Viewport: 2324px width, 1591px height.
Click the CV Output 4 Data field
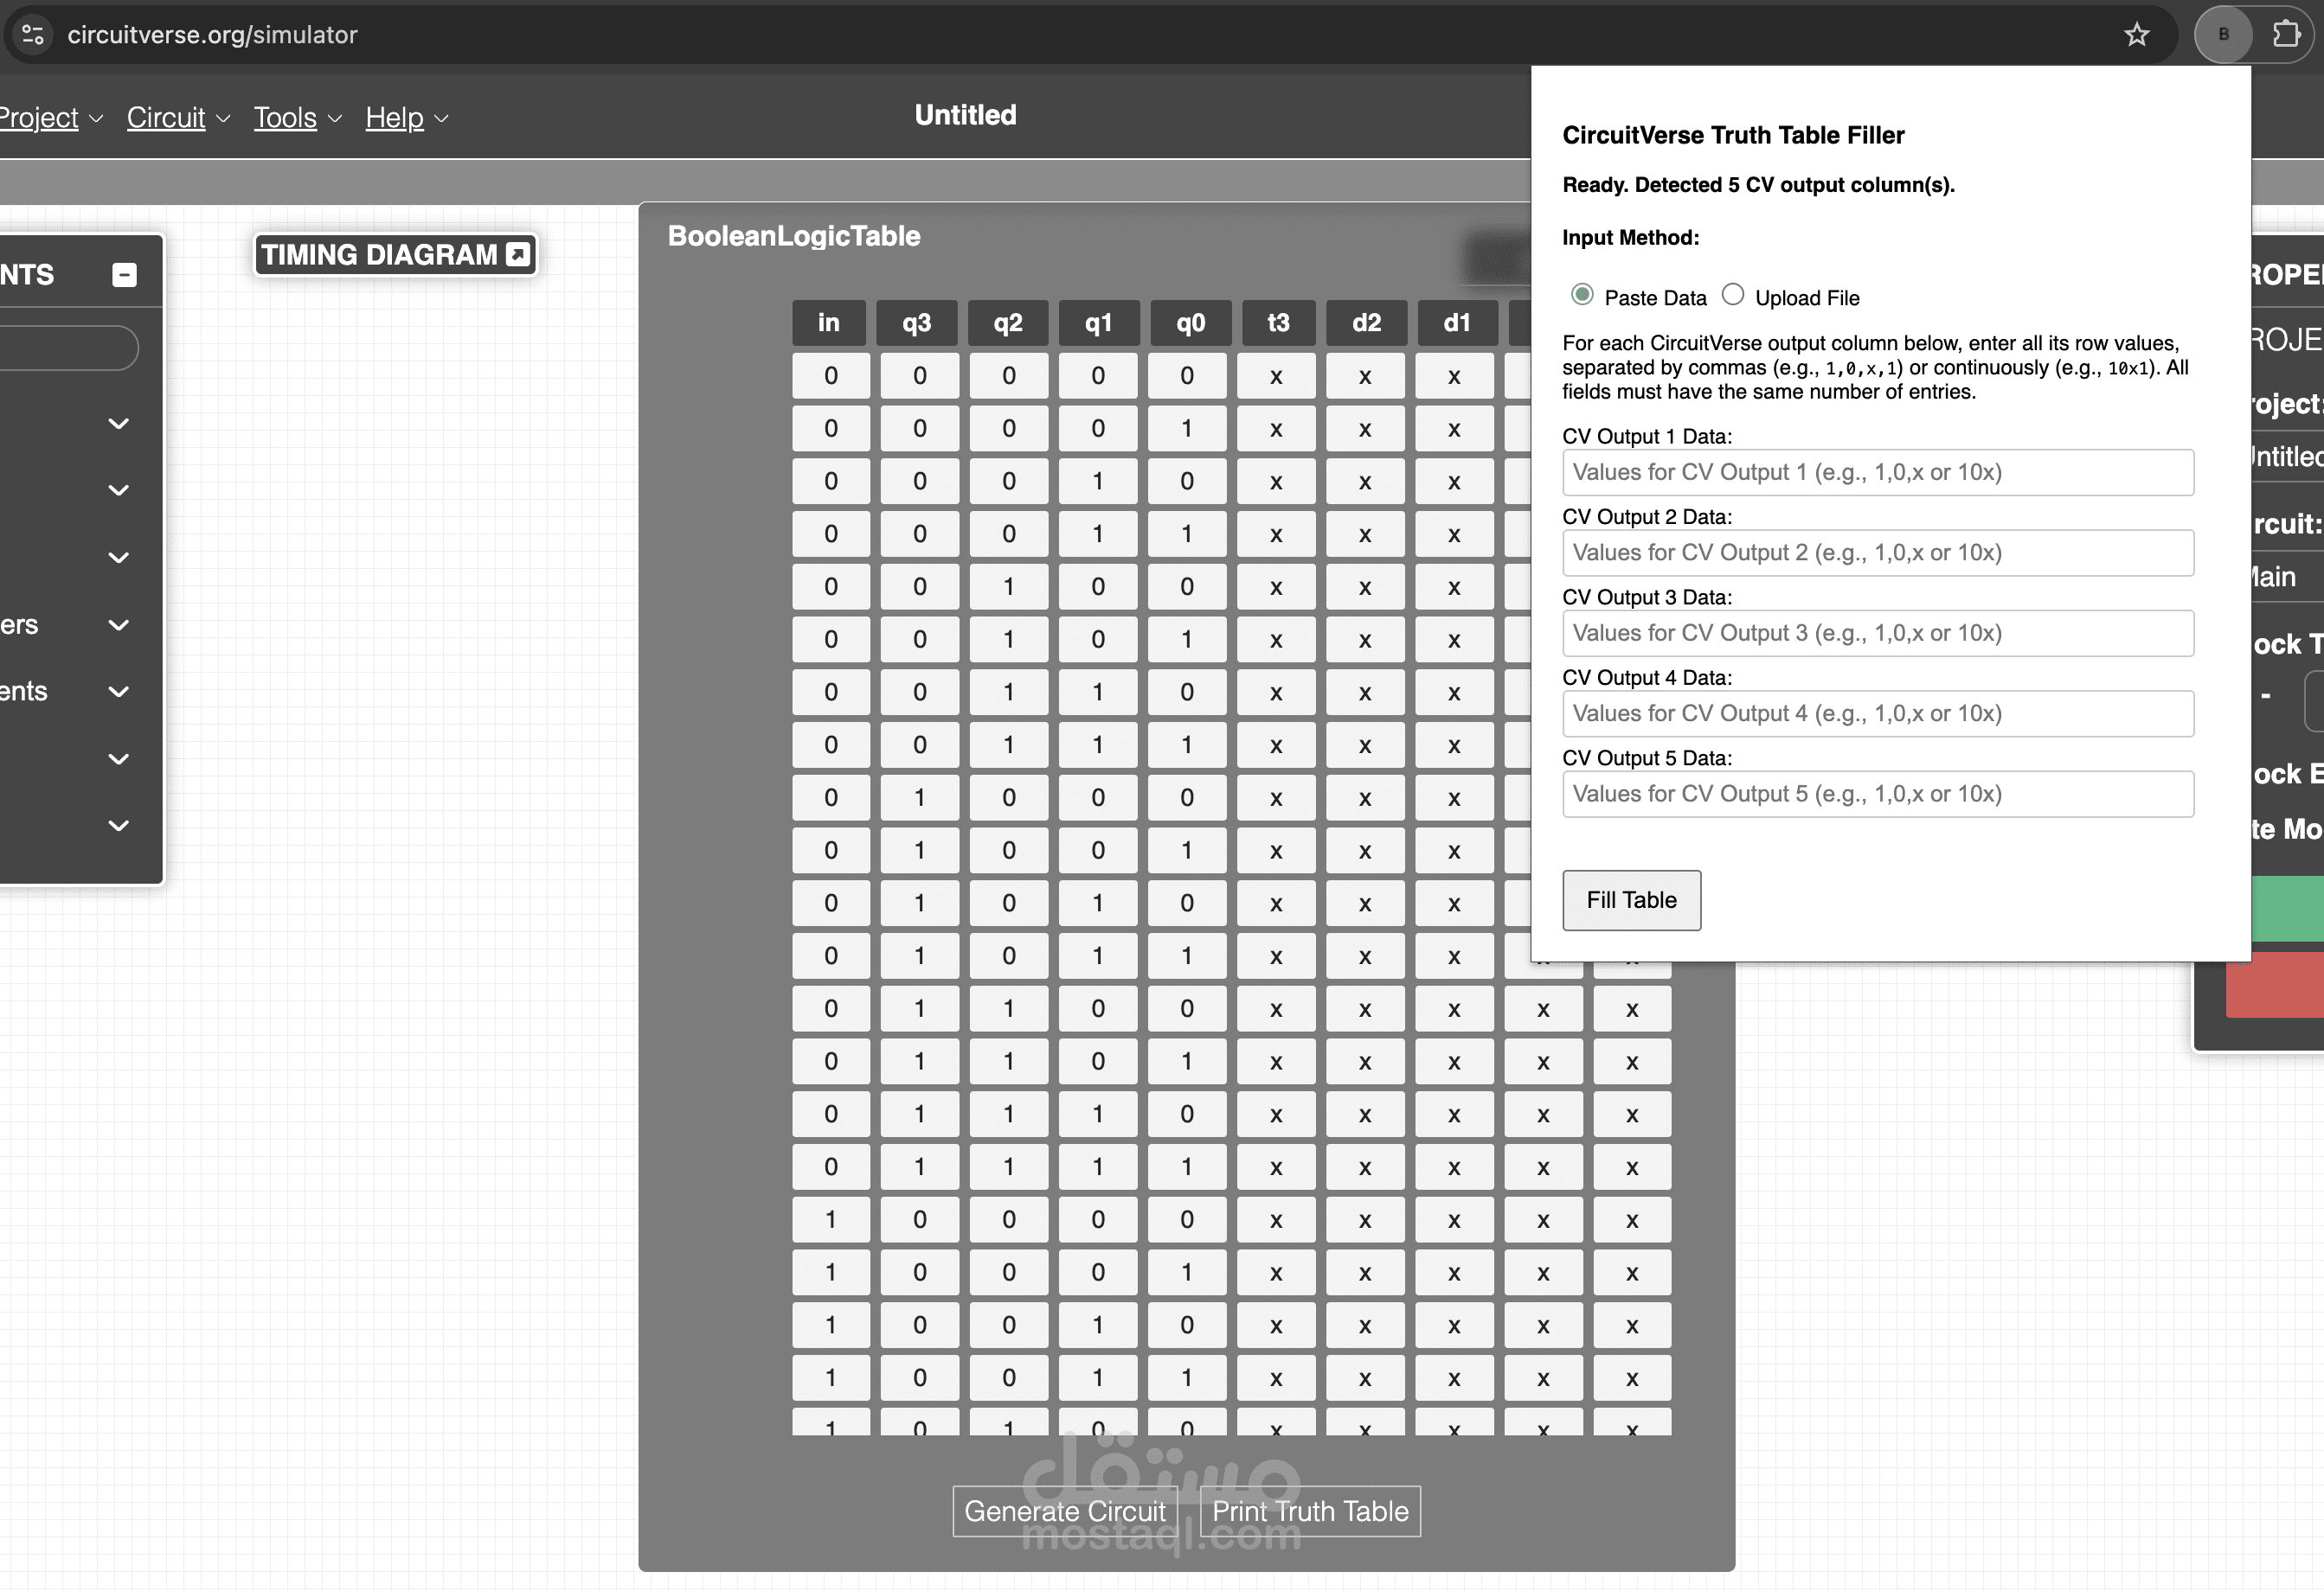(1877, 713)
